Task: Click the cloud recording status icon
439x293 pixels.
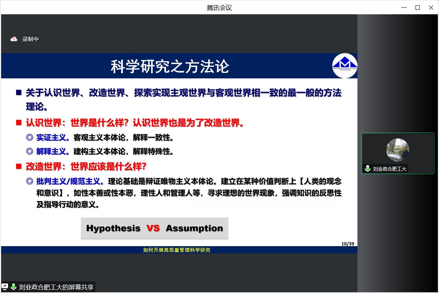Action: [14, 39]
